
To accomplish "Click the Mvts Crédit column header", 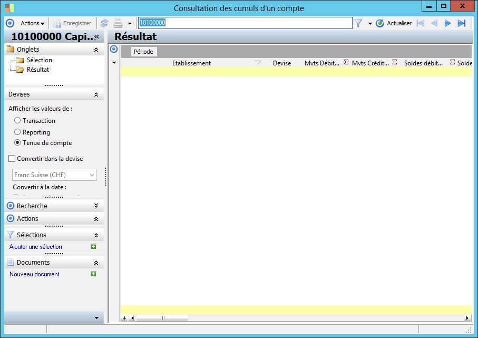I will coord(370,63).
